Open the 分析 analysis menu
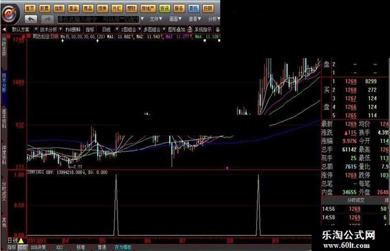 (x=214, y=19)
